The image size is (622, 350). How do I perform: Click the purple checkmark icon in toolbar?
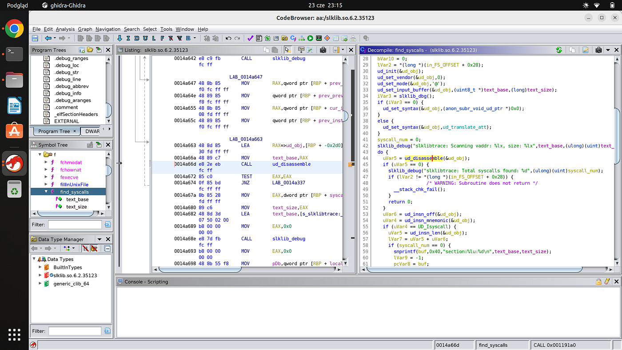point(250,39)
